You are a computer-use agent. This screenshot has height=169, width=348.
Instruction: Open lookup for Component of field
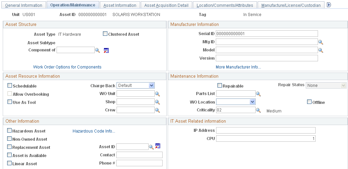click(x=97, y=50)
